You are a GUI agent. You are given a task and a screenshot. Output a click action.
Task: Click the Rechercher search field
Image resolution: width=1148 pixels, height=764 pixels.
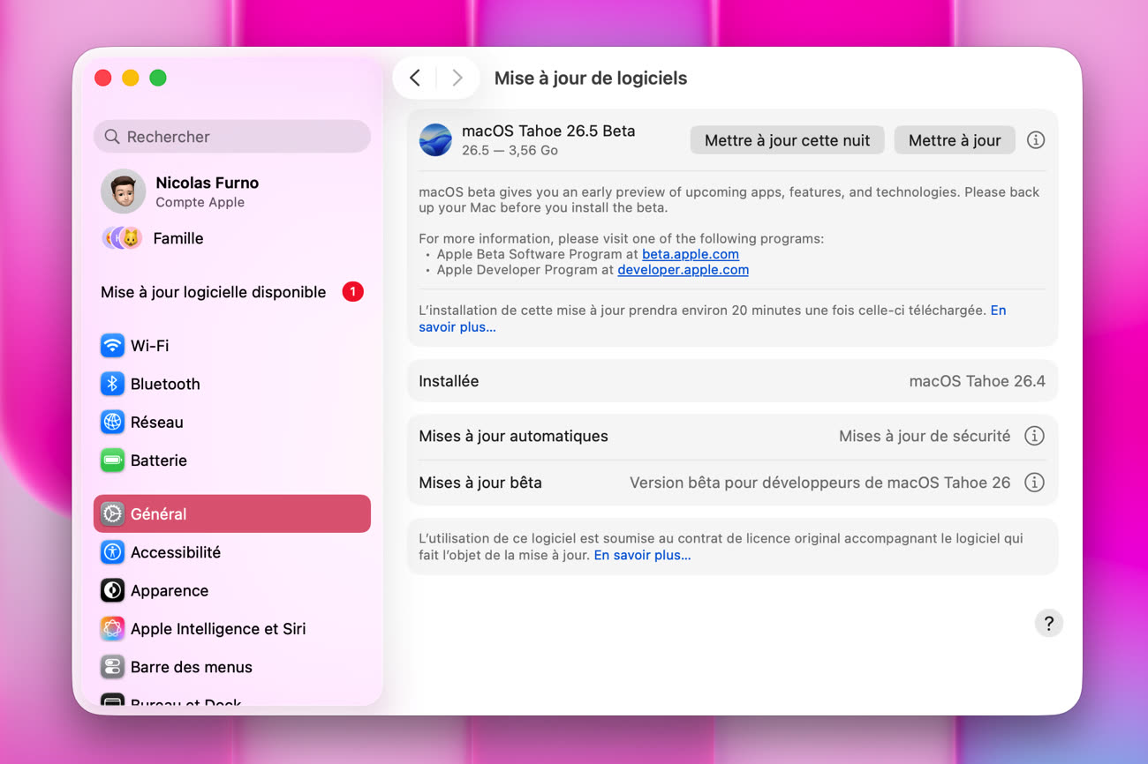[x=231, y=137]
